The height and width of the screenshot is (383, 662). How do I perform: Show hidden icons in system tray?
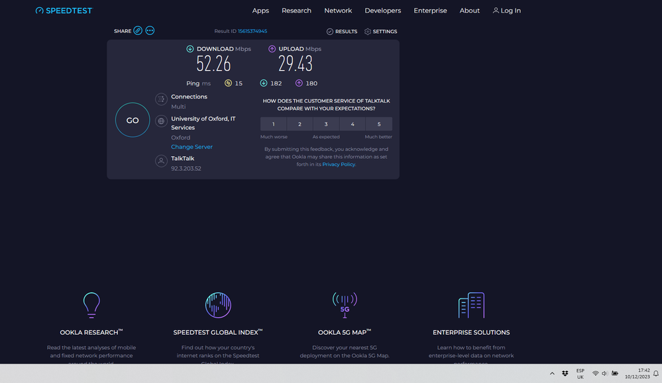[x=552, y=374]
